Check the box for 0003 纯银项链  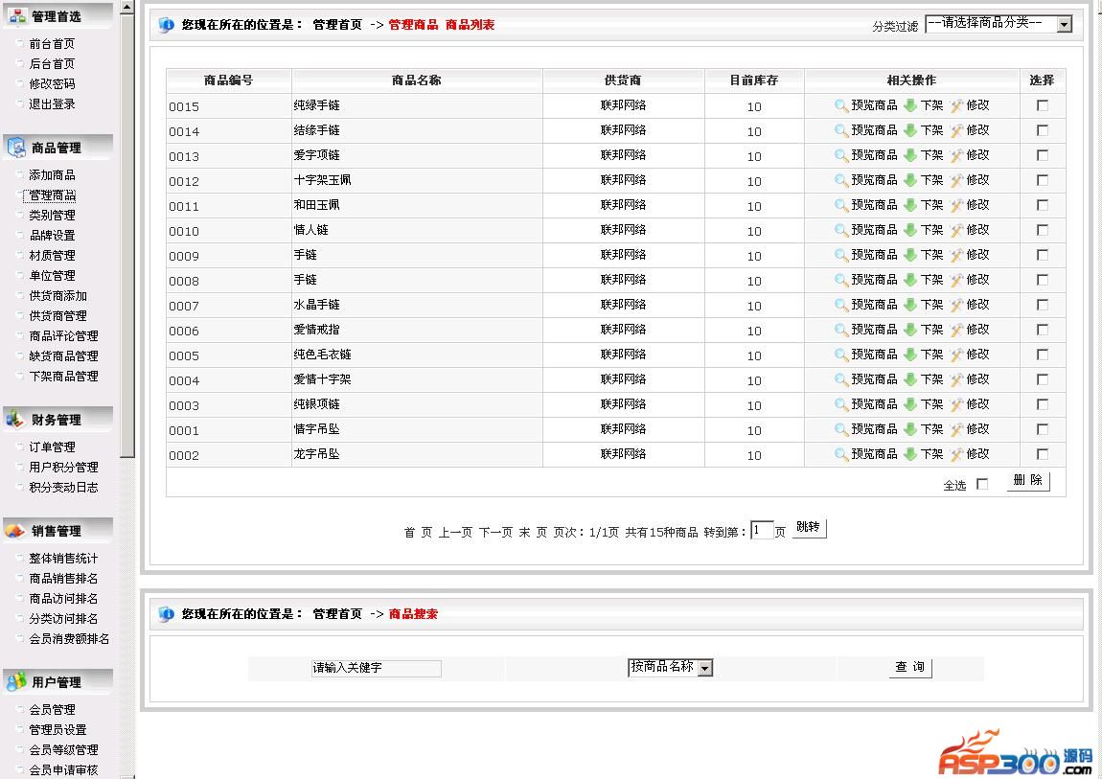pyautogui.click(x=1043, y=404)
